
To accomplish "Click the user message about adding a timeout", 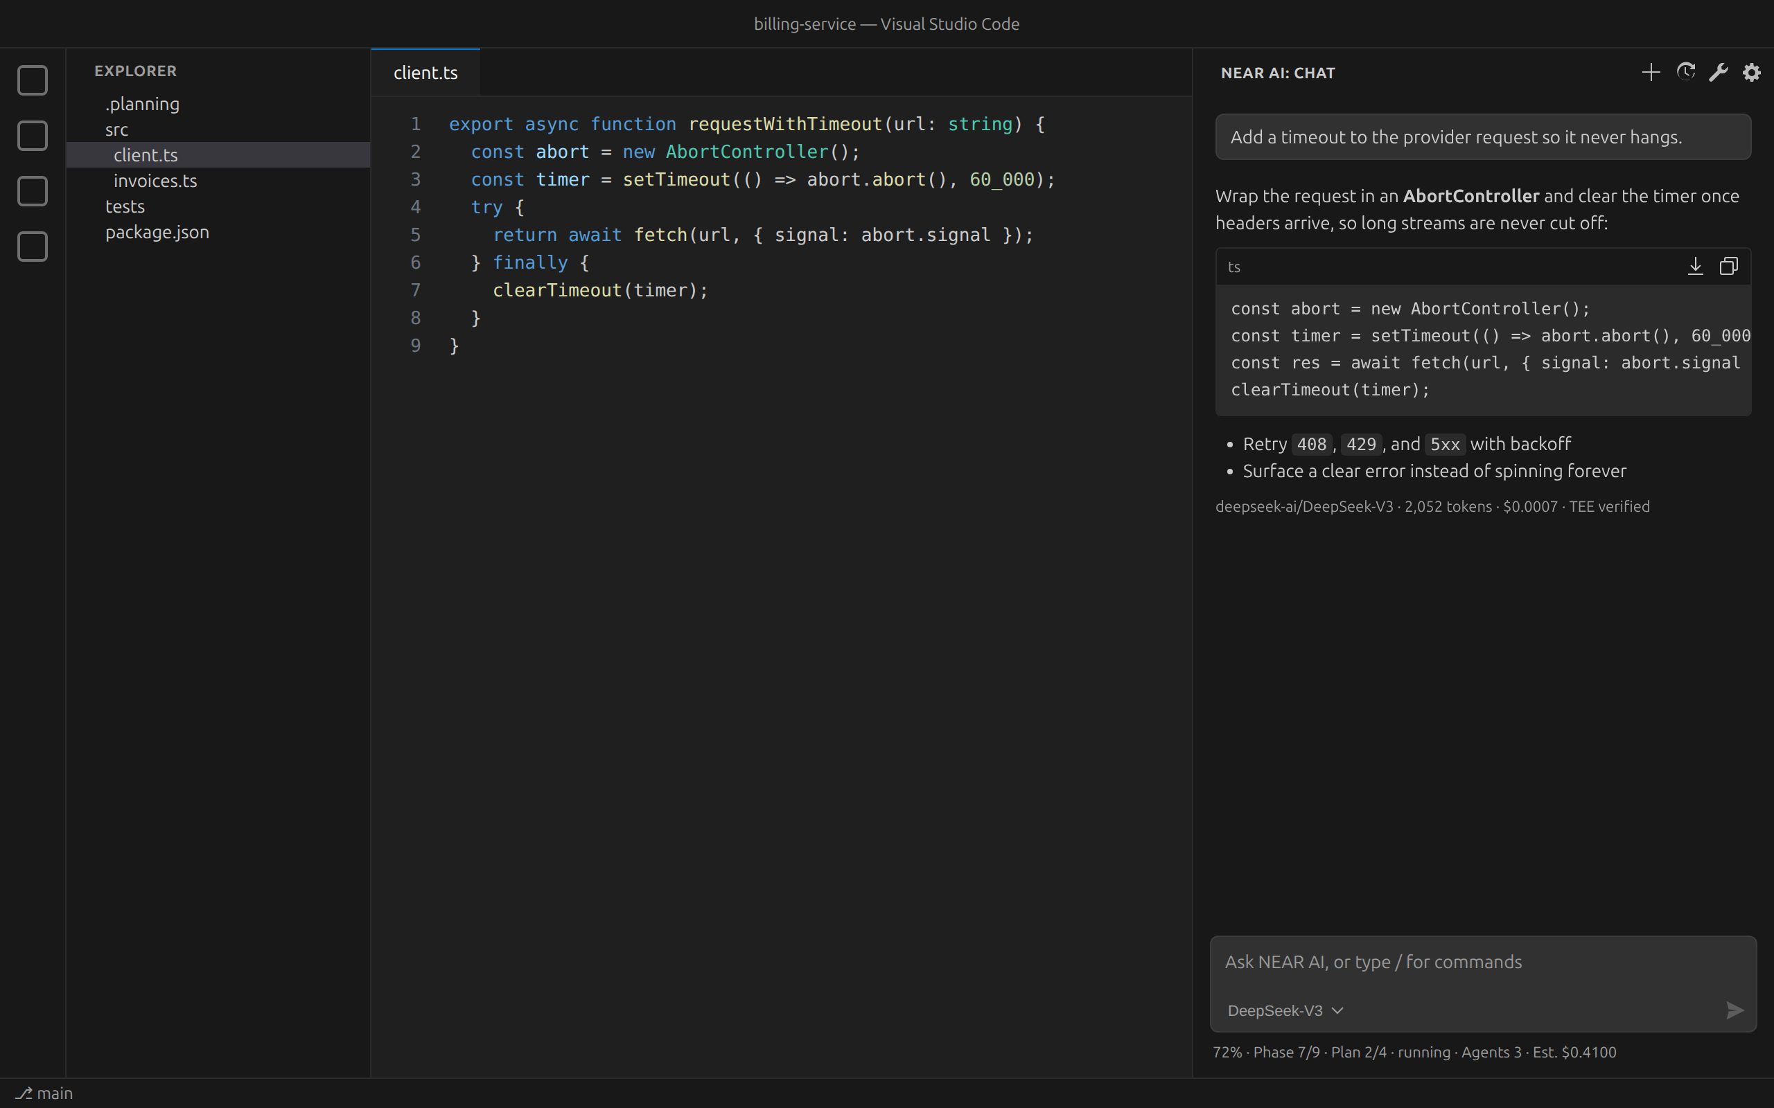I will [x=1483, y=137].
